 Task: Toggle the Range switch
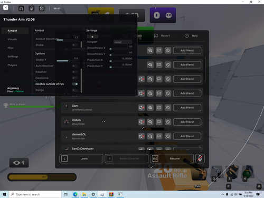pyautogui.click(x=75, y=90)
